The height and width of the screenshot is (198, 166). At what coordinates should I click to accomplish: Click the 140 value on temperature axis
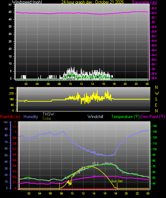155,126
